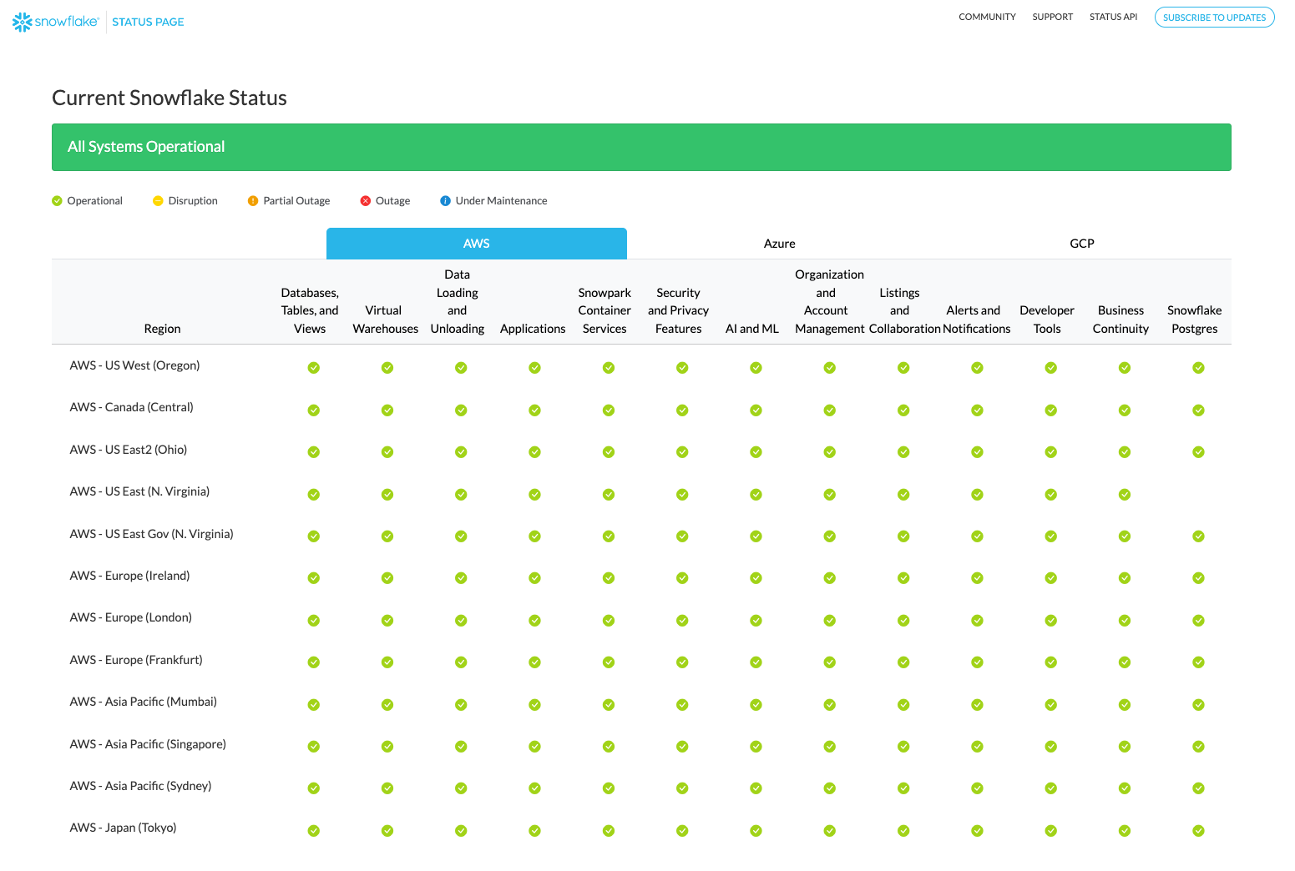This screenshot has height=871, width=1295.
Task: Click the AI and ML column header
Action: (x=751, y=329)
